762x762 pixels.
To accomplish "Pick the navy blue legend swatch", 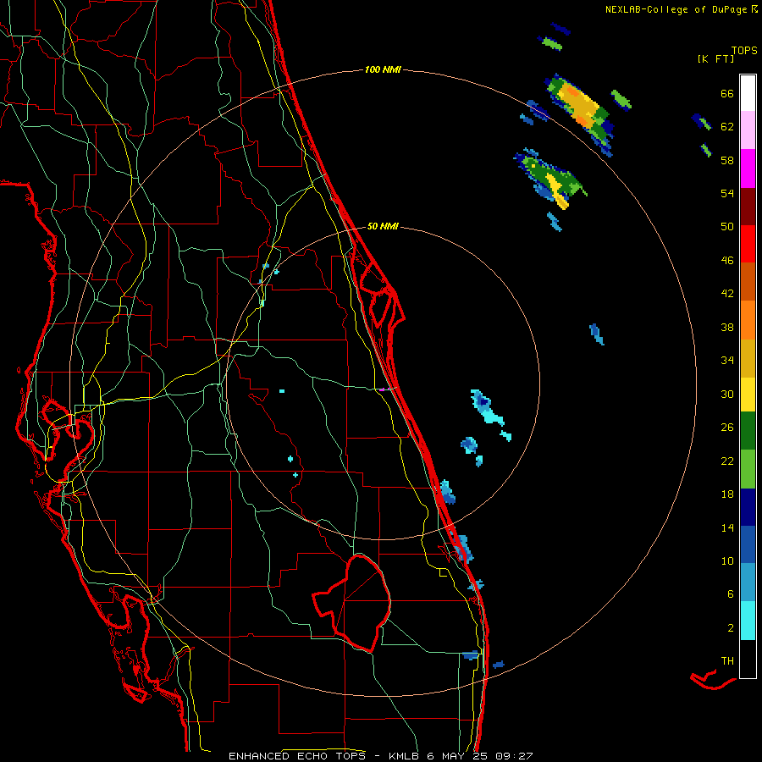I will (x=748, y=507).
